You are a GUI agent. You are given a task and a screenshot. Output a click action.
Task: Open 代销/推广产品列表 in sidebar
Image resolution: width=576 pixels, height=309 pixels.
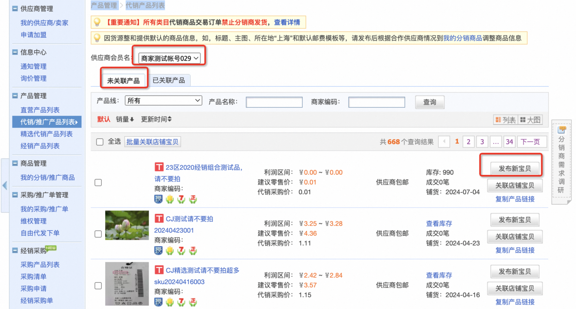pos(47,122)
